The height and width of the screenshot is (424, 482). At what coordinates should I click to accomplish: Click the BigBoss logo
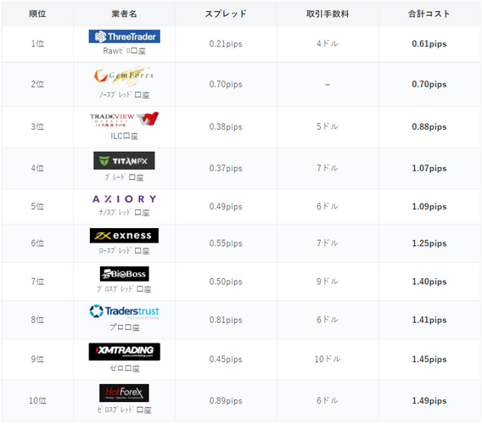coord(124,274)
